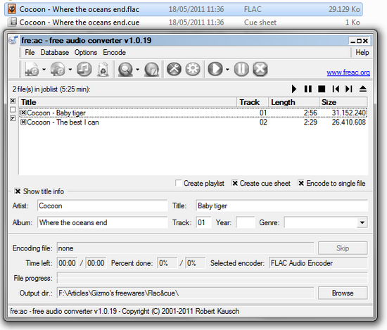
Task: Toggle the Encode to single file checkbox
Action: click(301, 183)
